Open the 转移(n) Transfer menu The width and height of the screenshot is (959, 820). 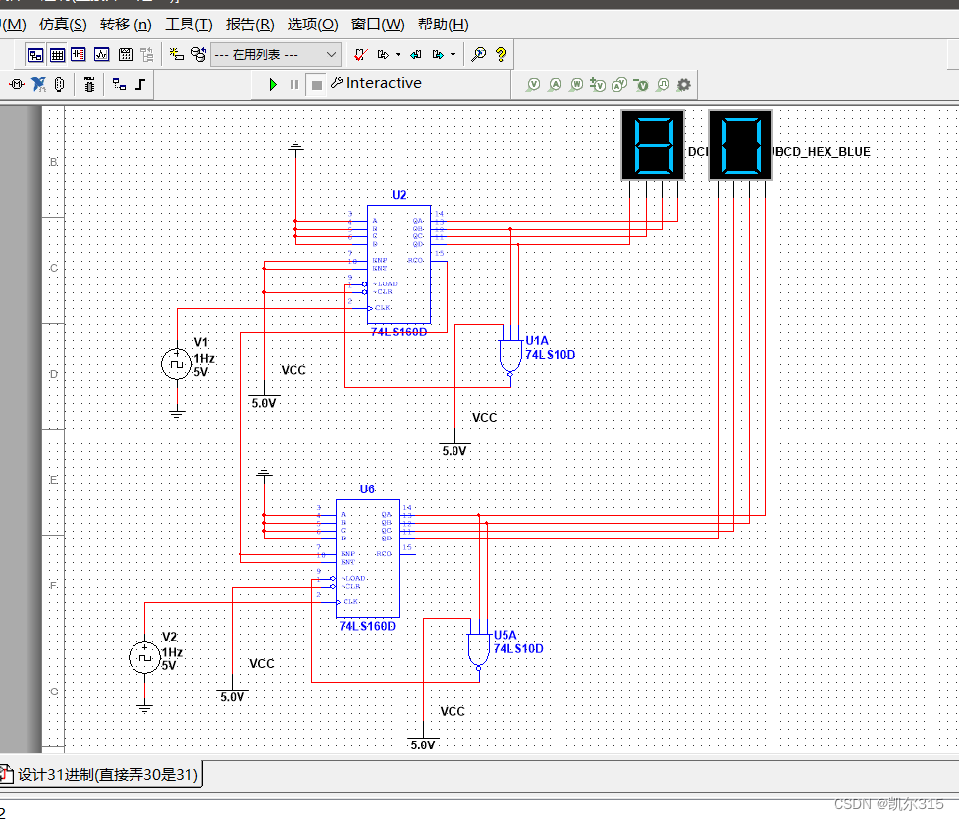click(x=126, y=25)
